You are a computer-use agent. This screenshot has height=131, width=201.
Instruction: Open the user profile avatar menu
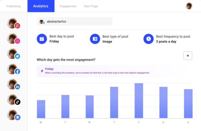(x=189, y=6)
